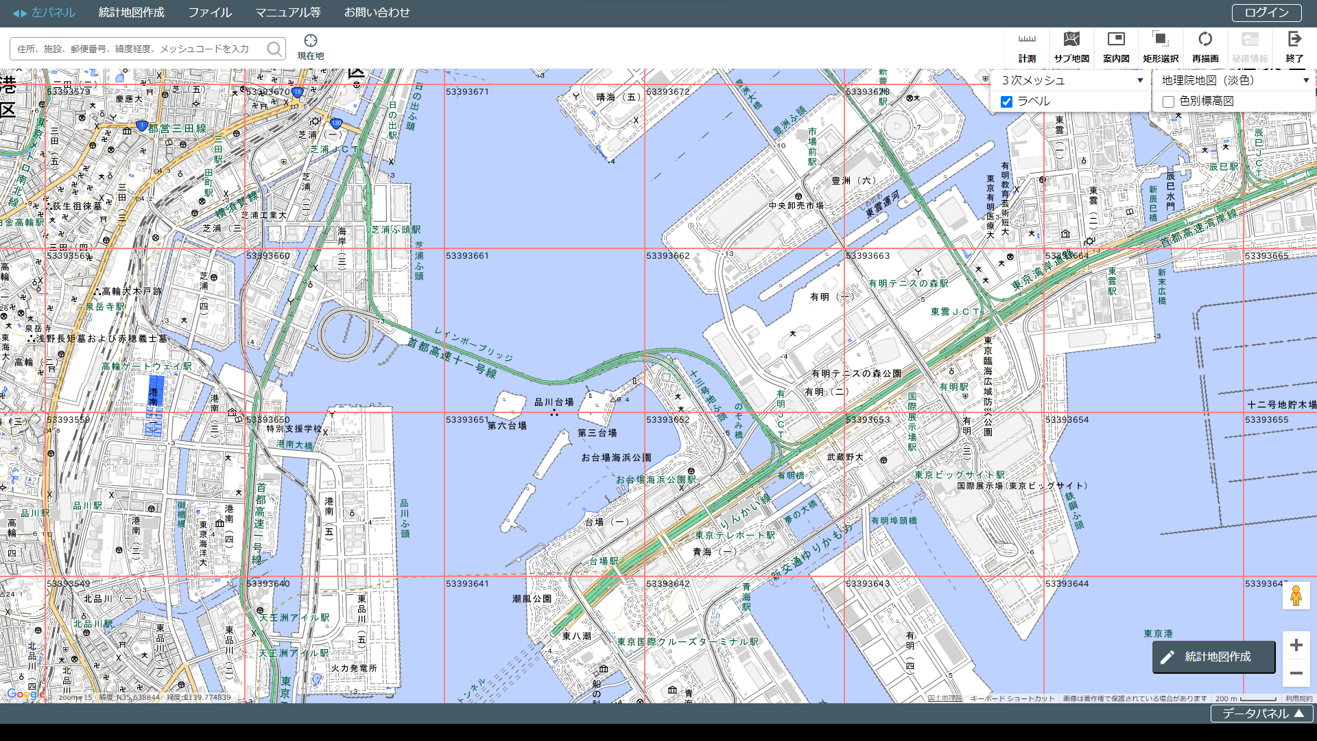Image resolution: width=1317 pixels, height=741 pixels.
Task: Click the 統計地図作成 pencil button
Action: pos(1213,657)
